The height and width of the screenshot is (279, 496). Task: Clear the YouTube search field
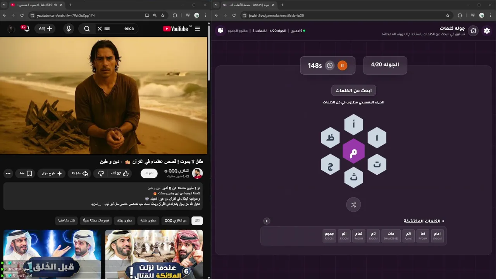pos(100,29)
